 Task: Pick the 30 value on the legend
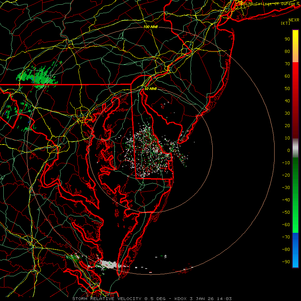pos(287,113)
